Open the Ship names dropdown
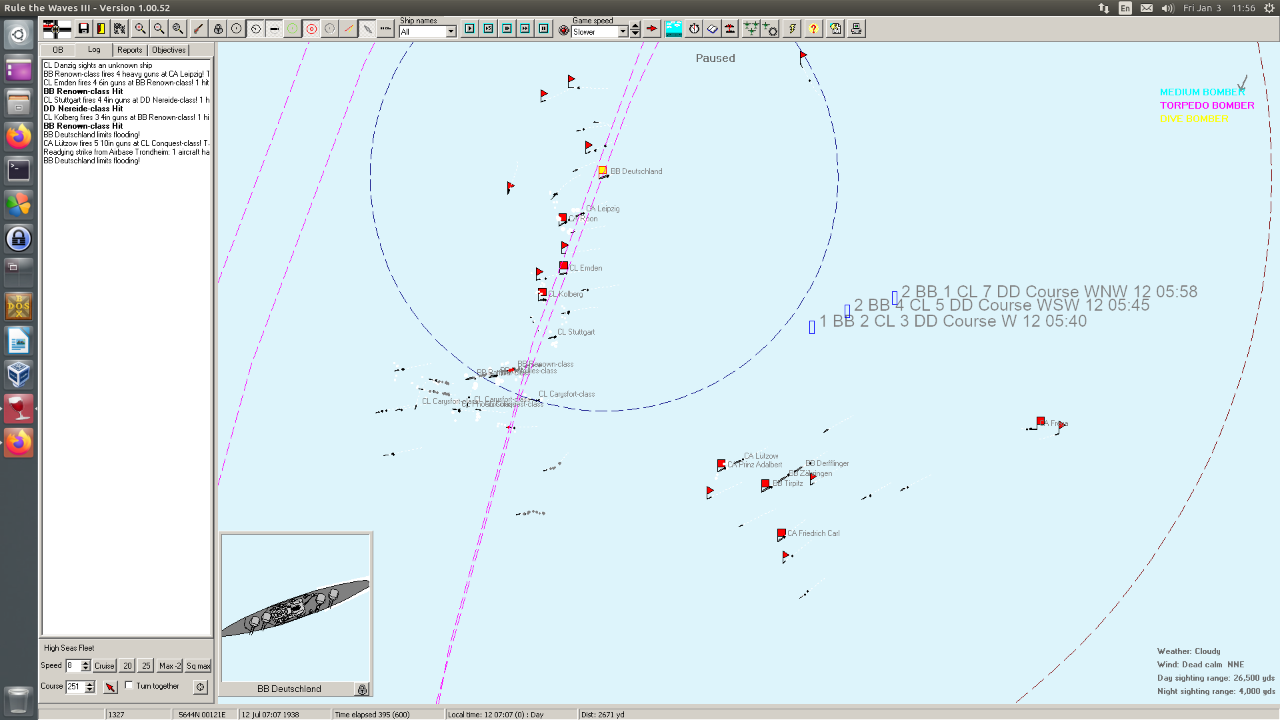This screenshot has width=1280, height=720. click(451, 32)
